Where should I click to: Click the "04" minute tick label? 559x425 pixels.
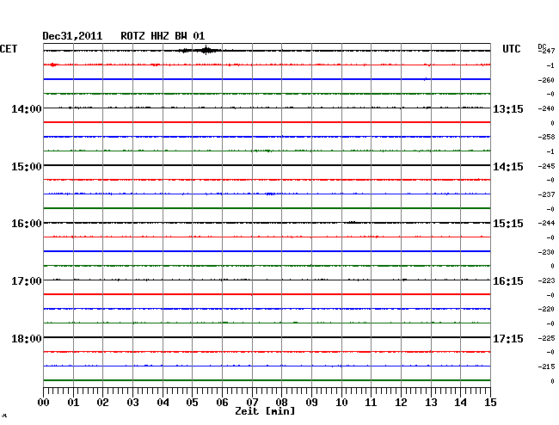point(163,403)
